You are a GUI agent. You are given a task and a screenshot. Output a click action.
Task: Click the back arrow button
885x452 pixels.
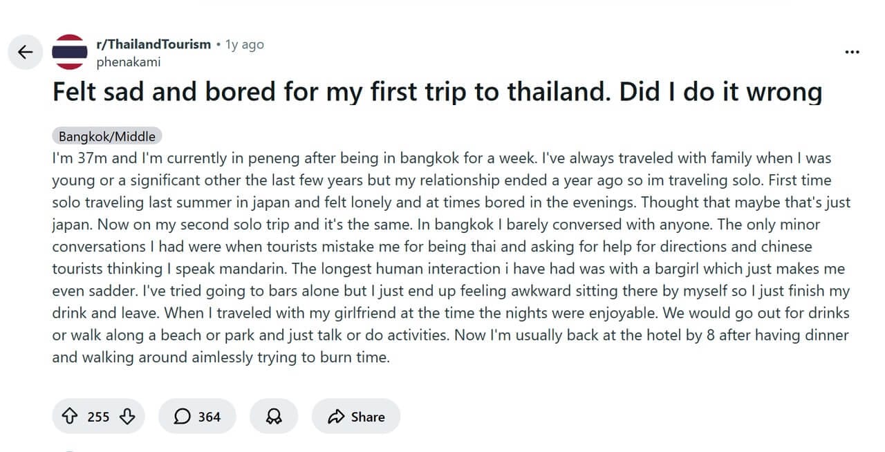pos(26,52)
